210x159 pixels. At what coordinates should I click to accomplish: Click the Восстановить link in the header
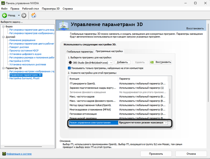click(195, 28)
